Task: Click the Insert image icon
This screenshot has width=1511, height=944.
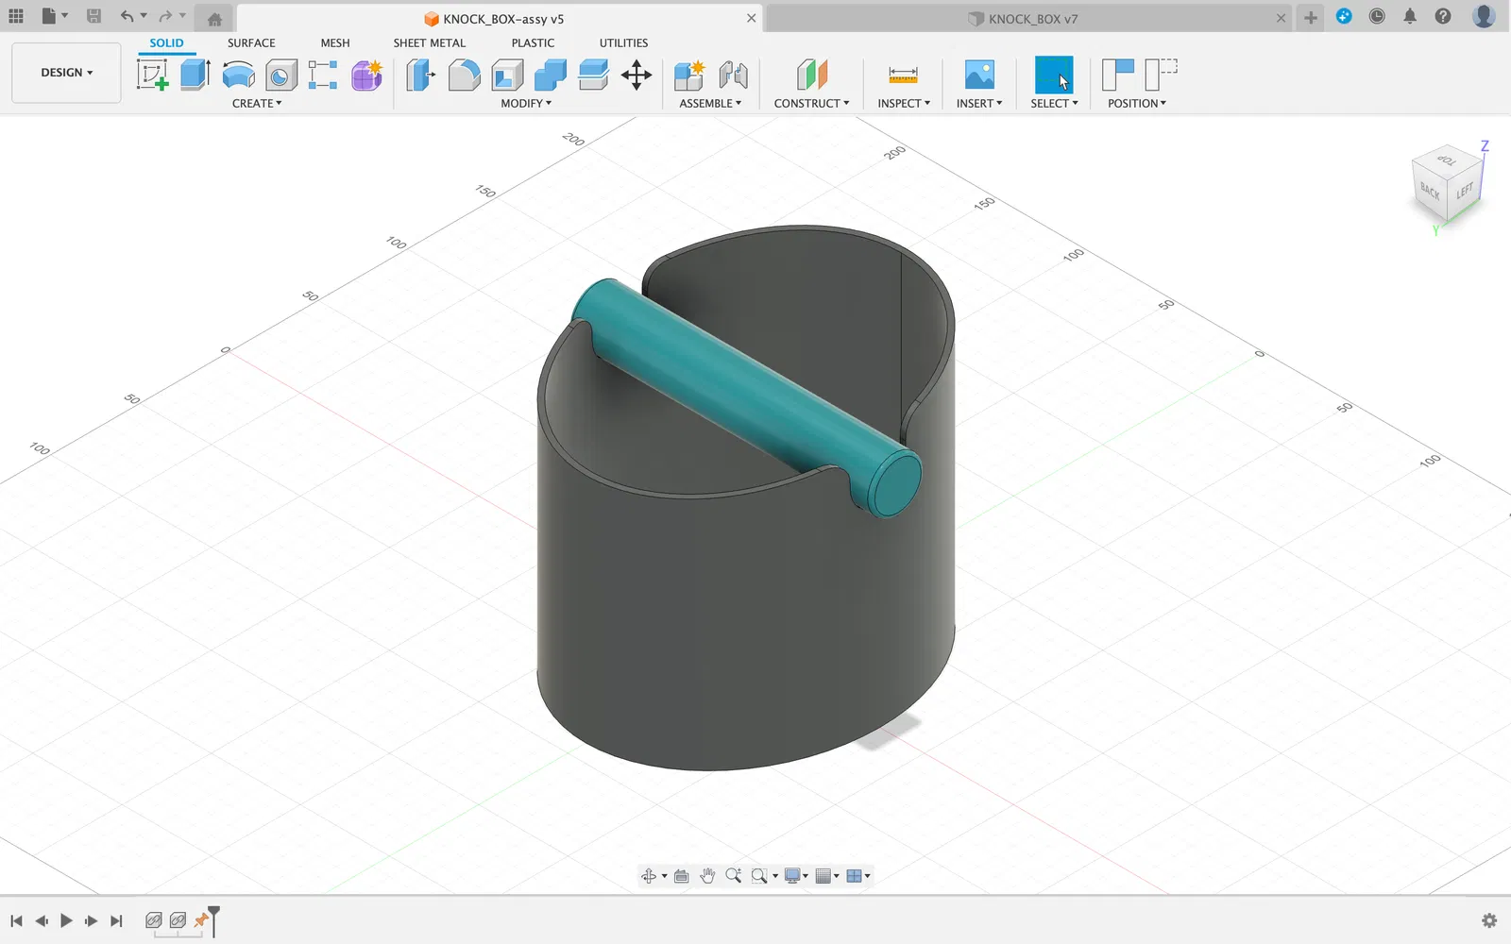Action: pyautogui.click(x=979, y=75)
